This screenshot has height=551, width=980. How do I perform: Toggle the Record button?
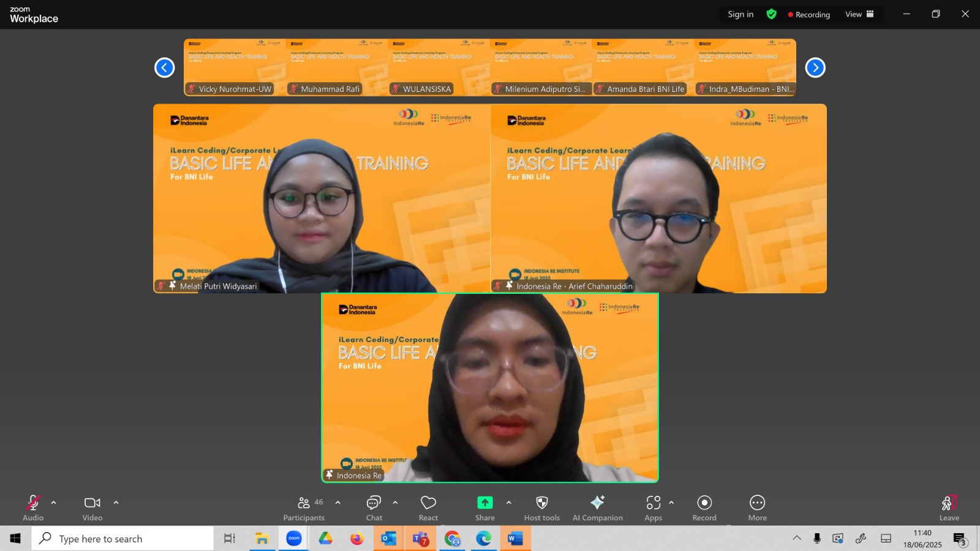tap(704, 508)
